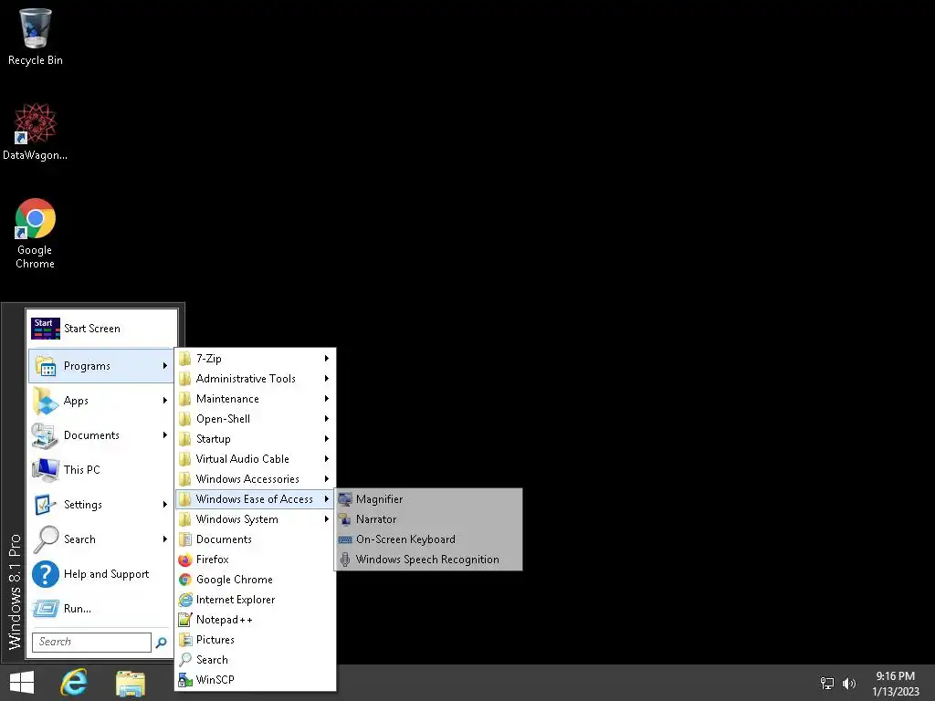Click the Windows Start button on taskbar

pos(22,683)
